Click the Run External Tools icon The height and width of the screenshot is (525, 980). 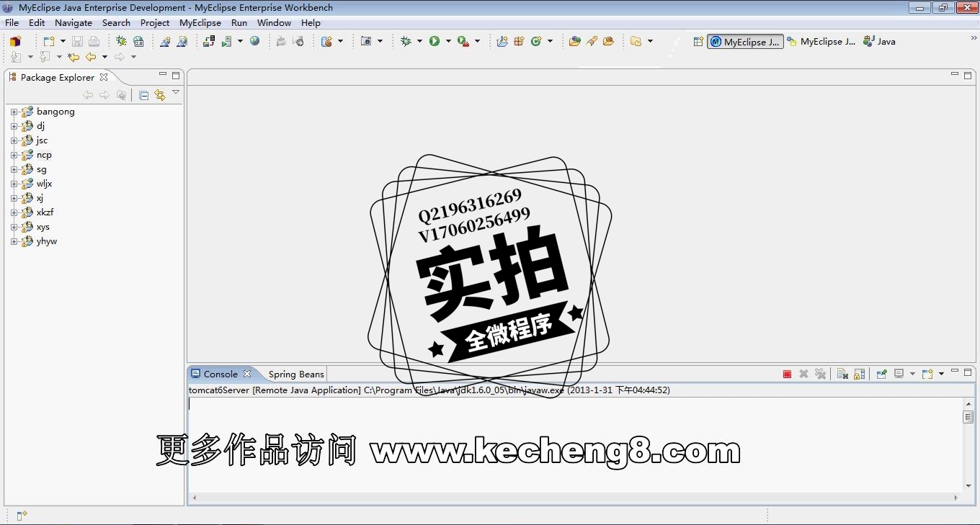(x=463, y=42)
